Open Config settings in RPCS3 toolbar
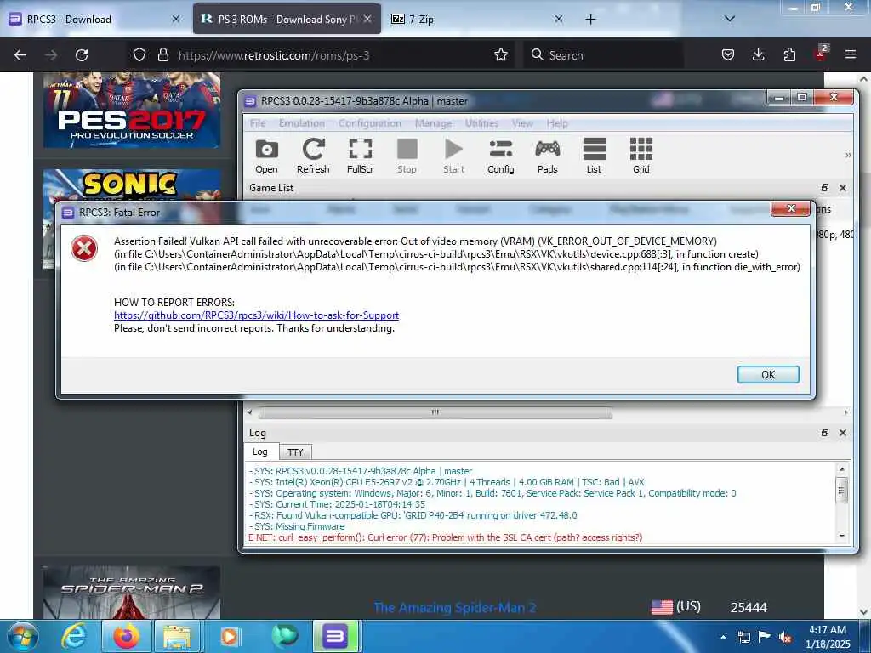 [x=500, y=156]
